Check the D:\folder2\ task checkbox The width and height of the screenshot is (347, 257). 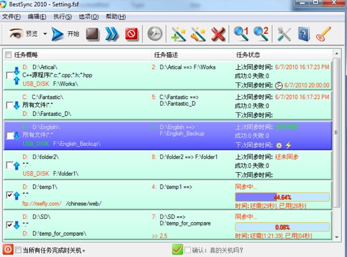10,165
